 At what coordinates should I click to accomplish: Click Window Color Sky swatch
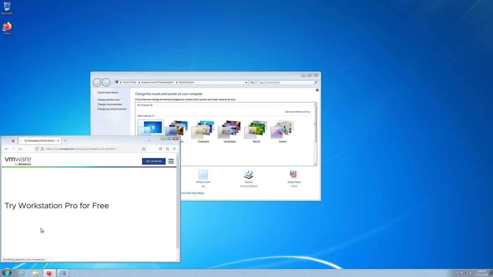coord(203,175)
